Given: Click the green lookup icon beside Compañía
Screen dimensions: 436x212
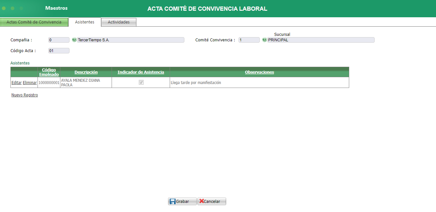Looking at the screenshot, I should tap(74, 40).
